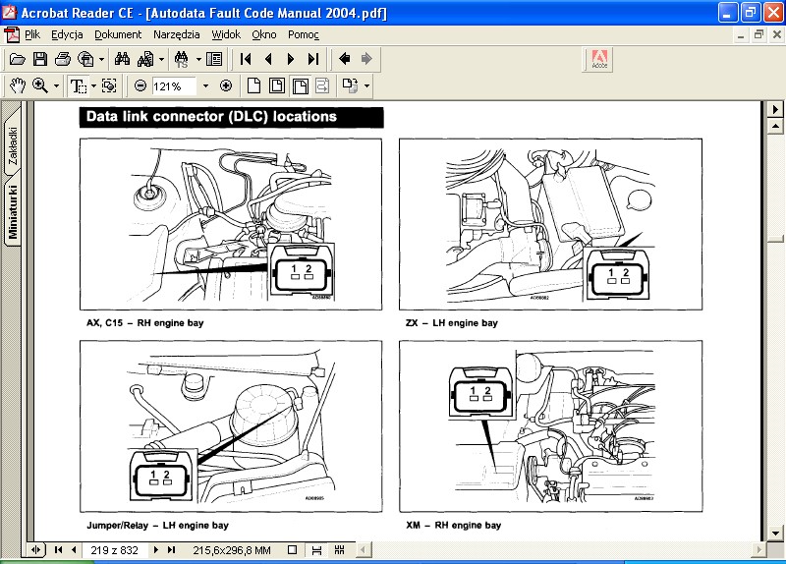Select the Zoom In magnifier tool
Viewport: 786px width, 564px height.
pos(40,85)
